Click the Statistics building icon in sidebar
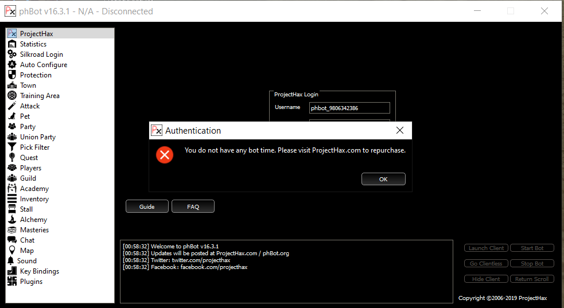Image resolution: width=564 pixels, height=308 pixels. [x=12, y=44]
